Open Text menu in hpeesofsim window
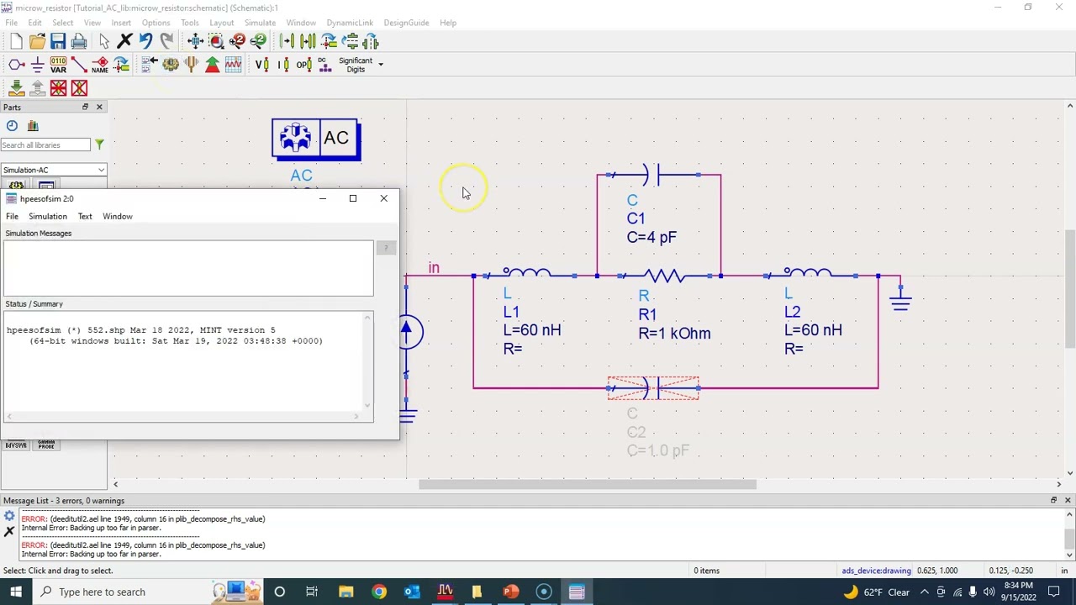This screenshot has width=1076, height=605. tap(85, 216)
